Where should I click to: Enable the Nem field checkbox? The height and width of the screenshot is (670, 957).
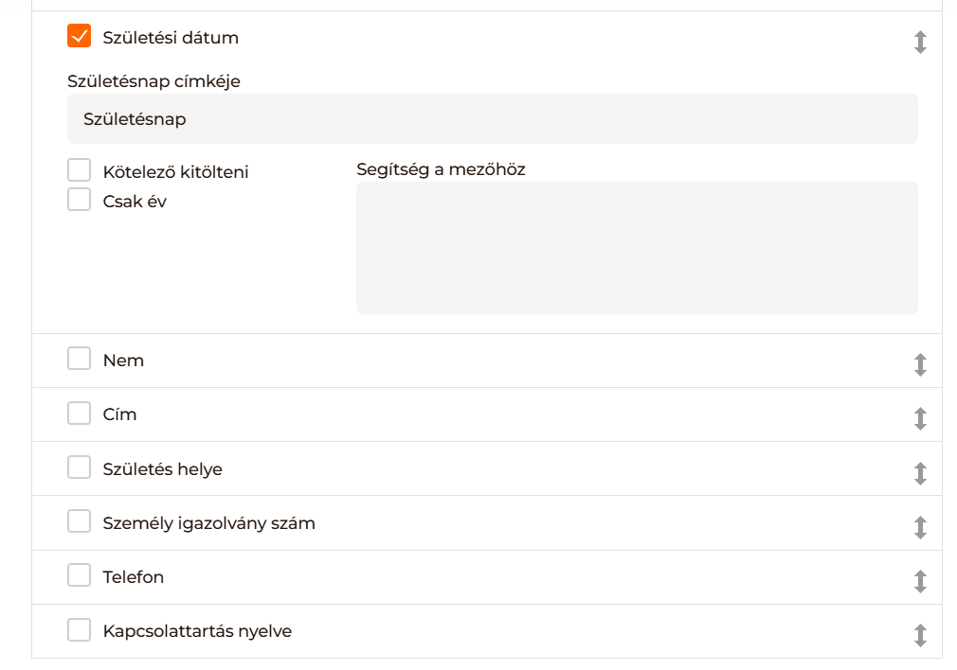[80, 360]
